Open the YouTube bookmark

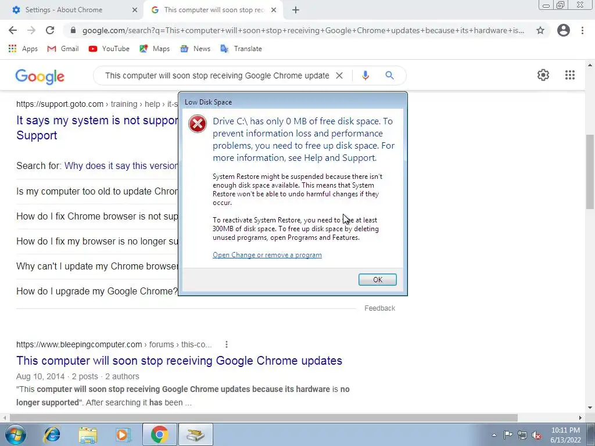109,49
